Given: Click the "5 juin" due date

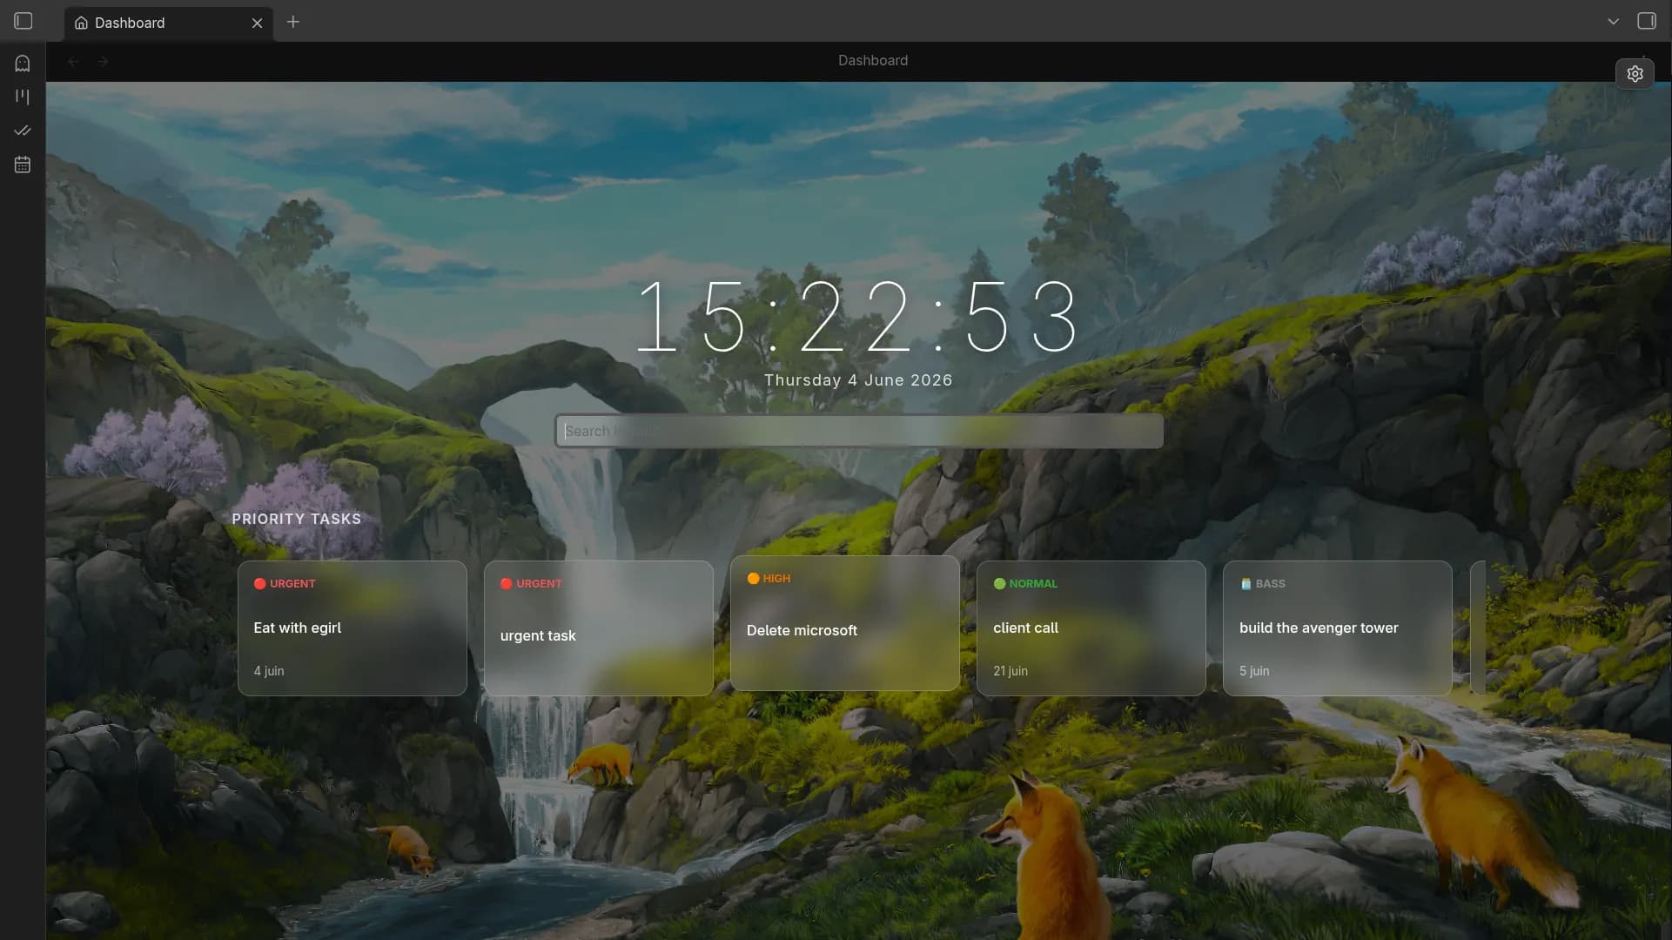Looking at the screenshot, I should tap(1254, 671).
